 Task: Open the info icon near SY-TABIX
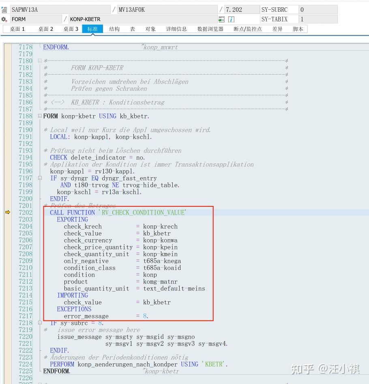click(x=231, y=19)
